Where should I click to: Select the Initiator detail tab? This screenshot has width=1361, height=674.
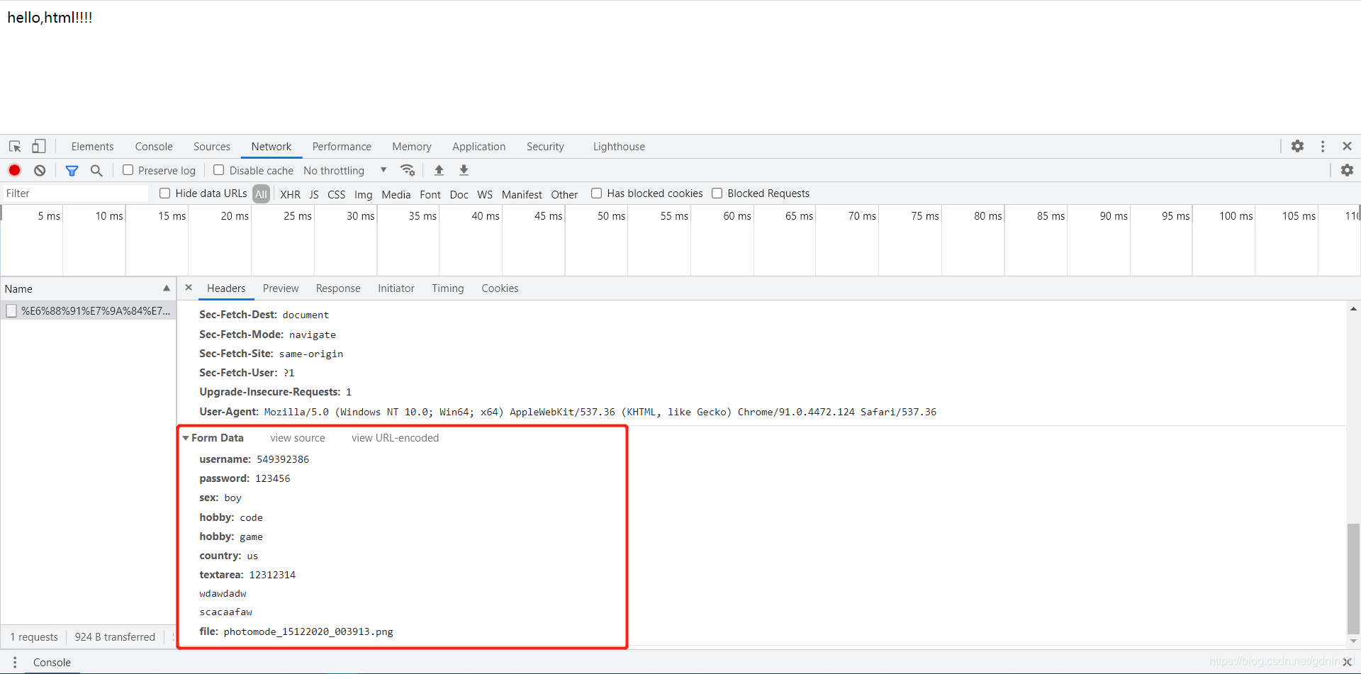tap(396, 288)
